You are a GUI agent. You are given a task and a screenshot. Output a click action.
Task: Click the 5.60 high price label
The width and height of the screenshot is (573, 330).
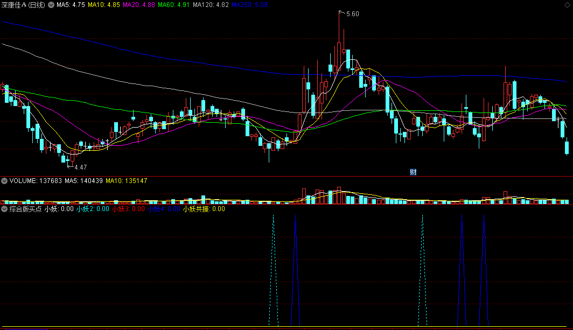pos(353,14)
